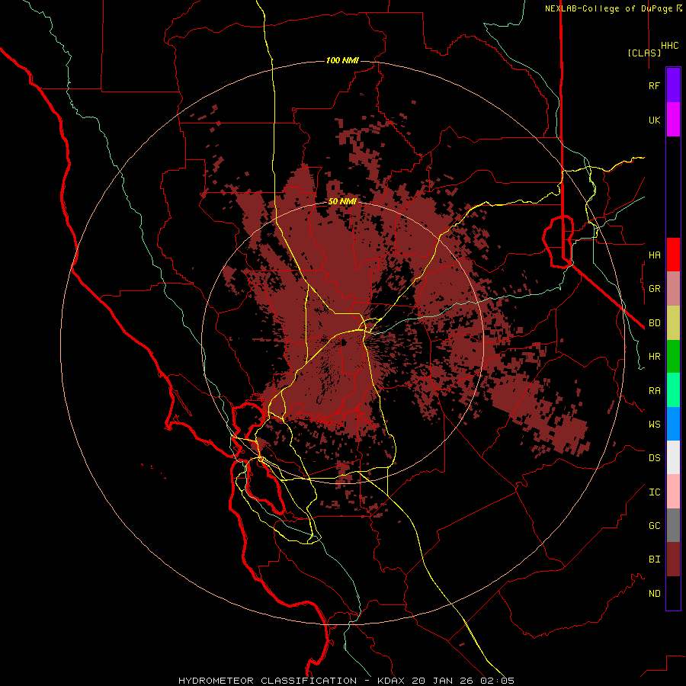Click the BI legend label
Screen dimensions: 686x686
pyautogui.click(x=654, y=559)
